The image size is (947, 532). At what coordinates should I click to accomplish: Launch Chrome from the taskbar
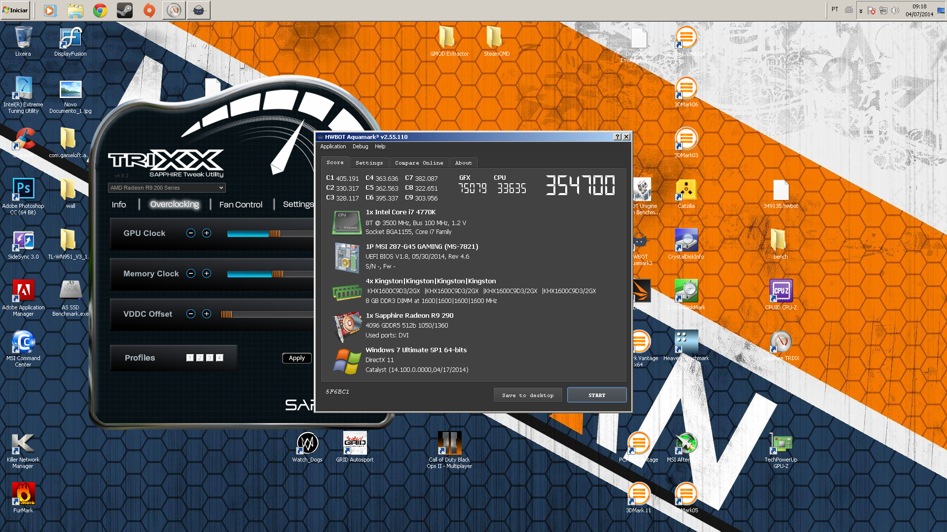(100, 10)
